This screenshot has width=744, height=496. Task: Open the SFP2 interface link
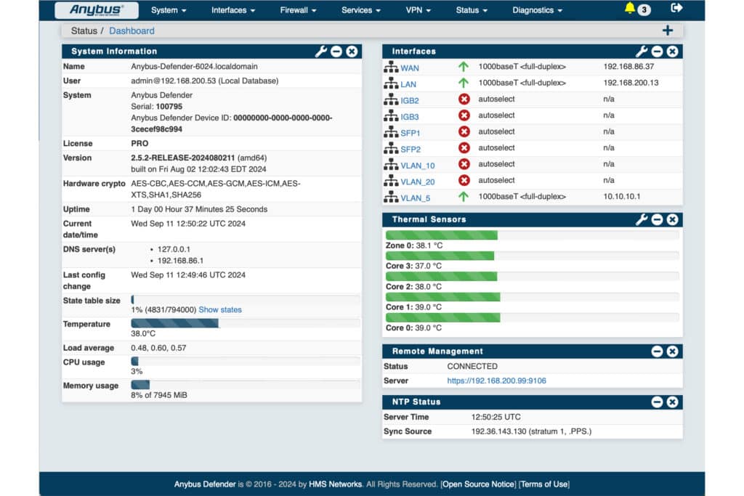click(411, 149)
